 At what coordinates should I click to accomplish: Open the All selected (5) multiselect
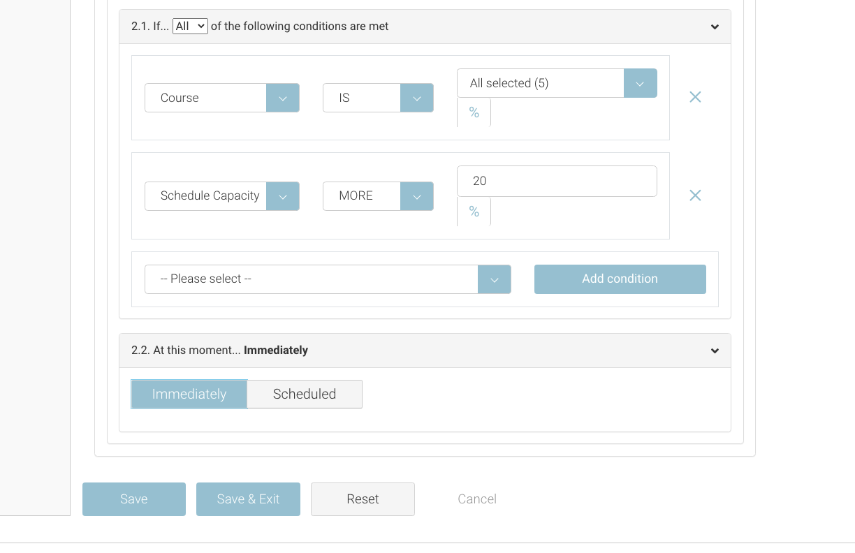point(556,83)
